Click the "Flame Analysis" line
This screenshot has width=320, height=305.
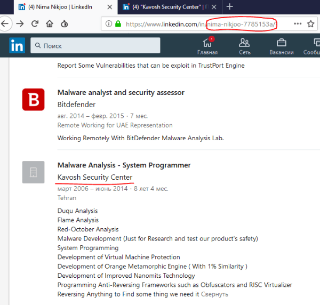pyautogui.click(x=78, y=220)
